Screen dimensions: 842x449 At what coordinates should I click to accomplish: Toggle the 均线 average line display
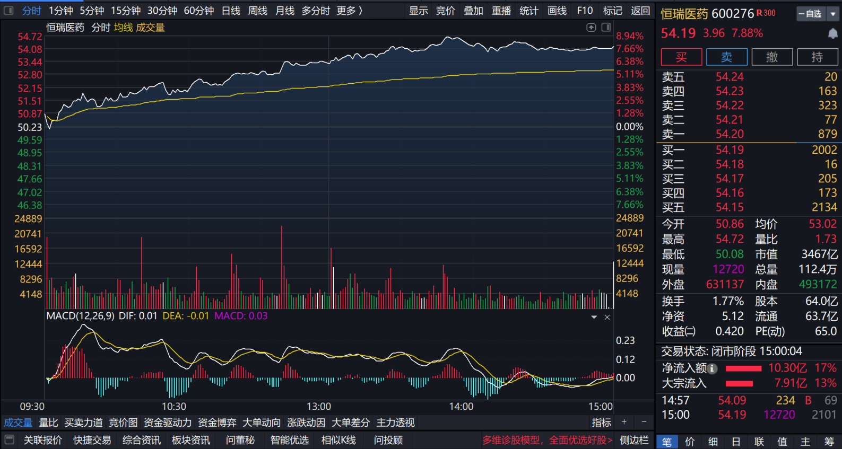pos(123,28)
